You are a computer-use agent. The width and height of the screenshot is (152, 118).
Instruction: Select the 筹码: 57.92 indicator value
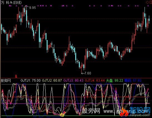point(133,81)
